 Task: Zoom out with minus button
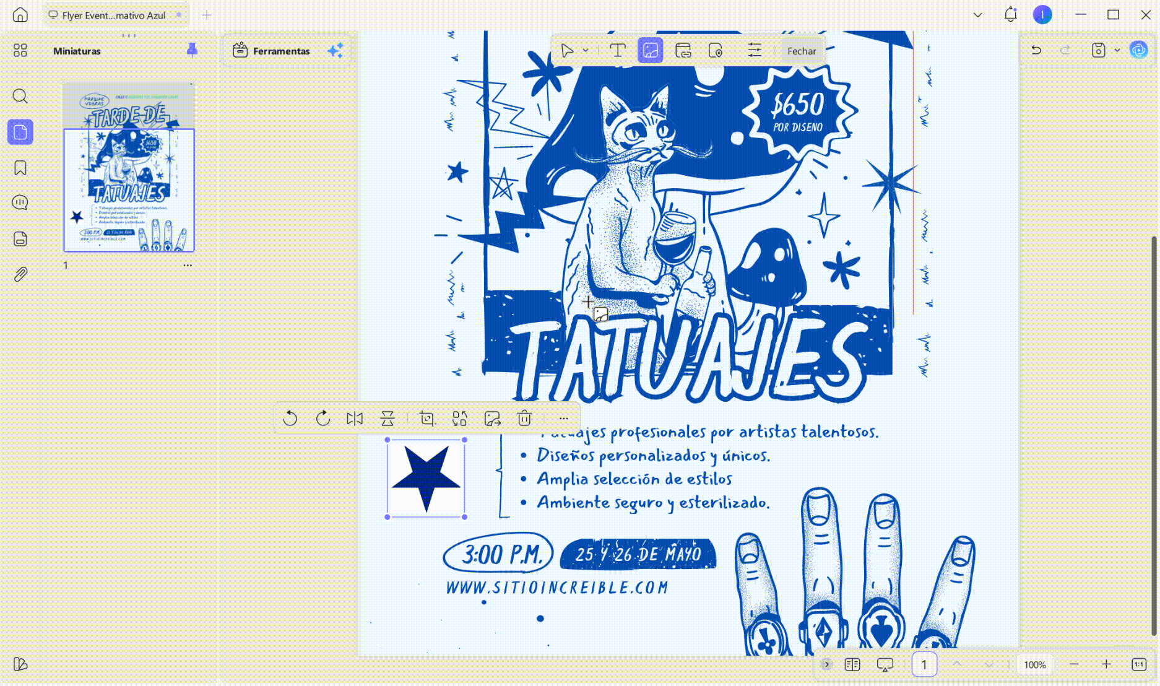[1074, 664]
